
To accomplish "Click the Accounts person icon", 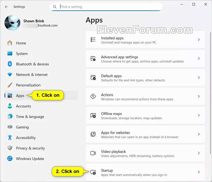I will (x=10, y=106).
